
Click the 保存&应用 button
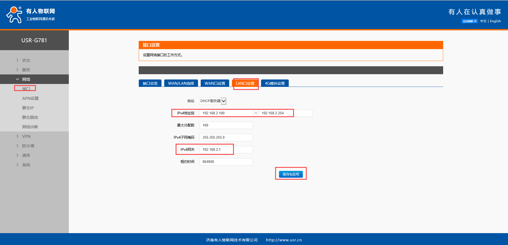coord(291,174)
